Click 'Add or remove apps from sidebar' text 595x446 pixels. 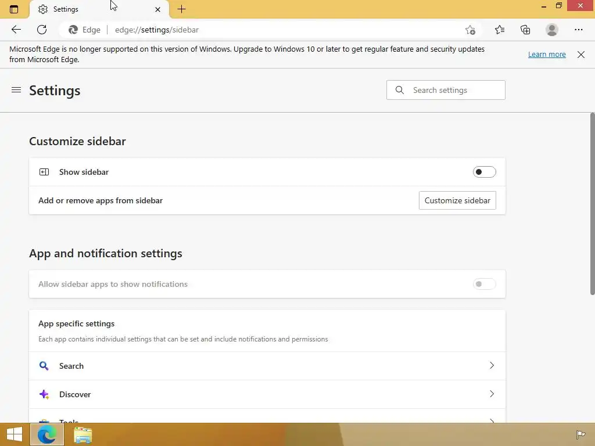[x=101, y=200]
